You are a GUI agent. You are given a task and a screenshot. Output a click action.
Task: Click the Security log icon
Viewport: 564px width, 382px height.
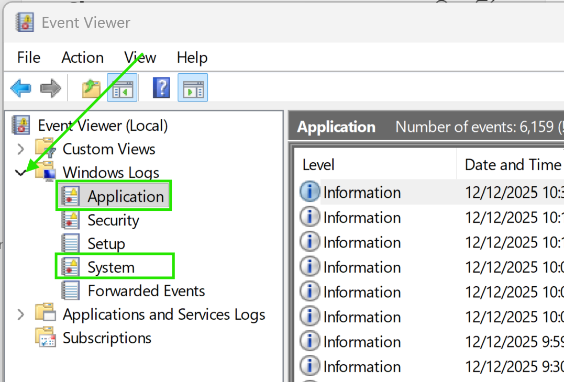coord(71,220)
